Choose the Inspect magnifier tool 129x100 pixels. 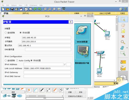pyautogui.click(x=123, y=42)
